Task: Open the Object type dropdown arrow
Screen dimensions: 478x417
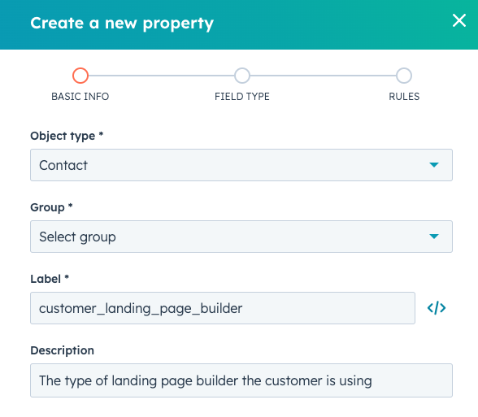Action: [434, 165]
